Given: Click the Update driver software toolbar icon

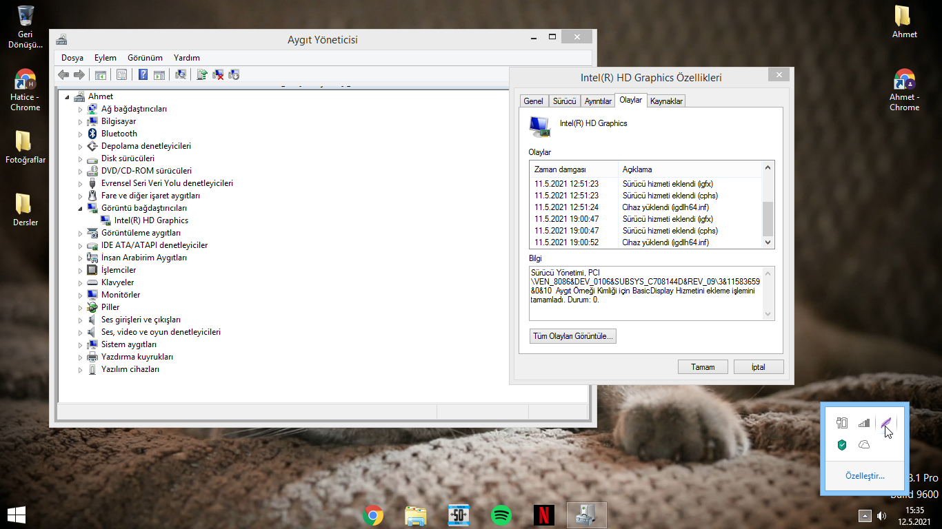Looking at the screenshot, I should tap(202, 74).
